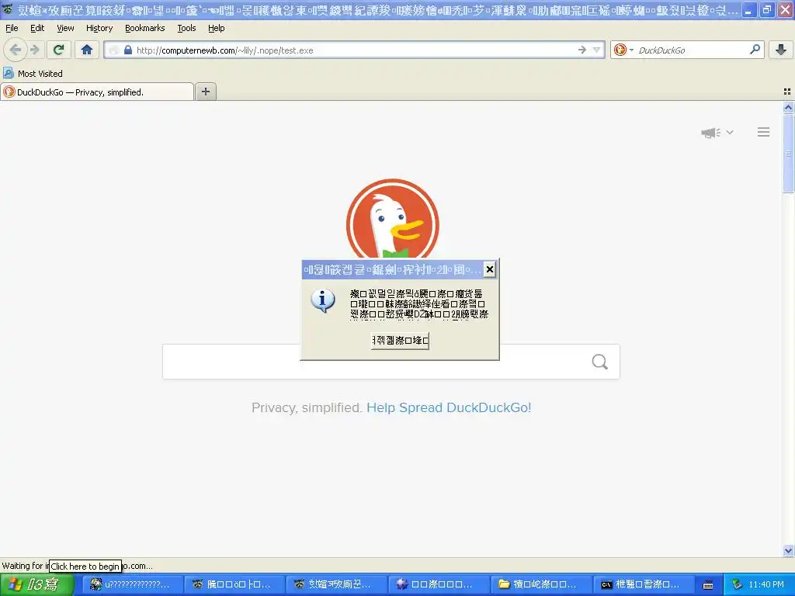This screenshot has width=795, height=596.
Task: Click the blue info bubble icon in dialog
Action: [x=322, y=300]
